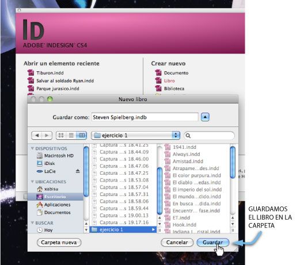300x265 pixels.
Task: Click Guardar to save the book
Action: tap(213, 243)
